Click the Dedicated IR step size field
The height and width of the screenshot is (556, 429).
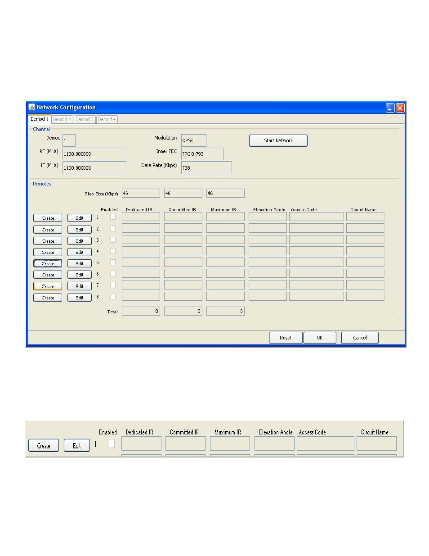click(141, 193)
